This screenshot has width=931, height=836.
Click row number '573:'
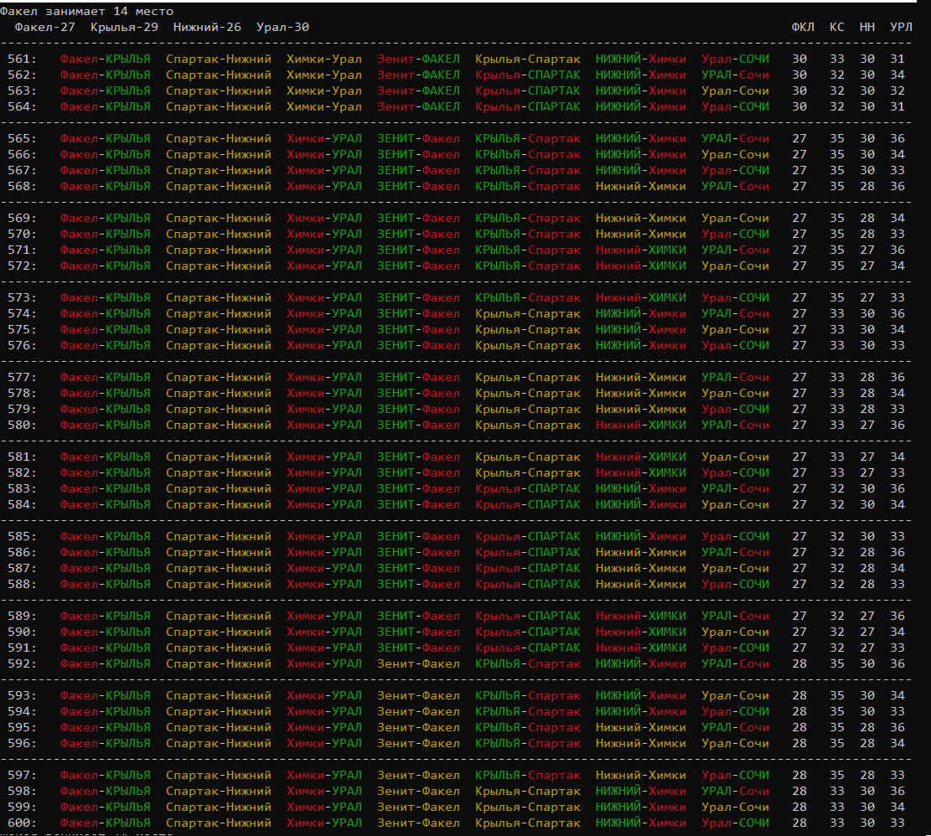click(22, 298)
